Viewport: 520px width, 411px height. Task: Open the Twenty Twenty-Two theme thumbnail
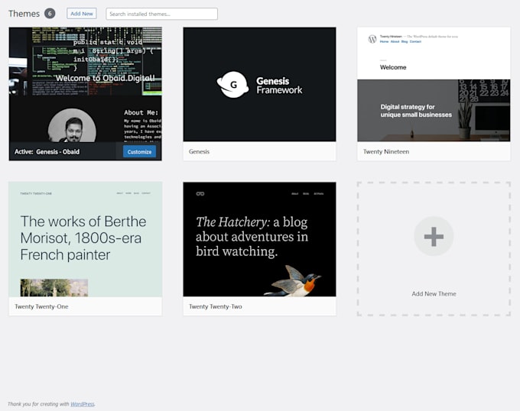pyautogui.click(x=260, y=239)
